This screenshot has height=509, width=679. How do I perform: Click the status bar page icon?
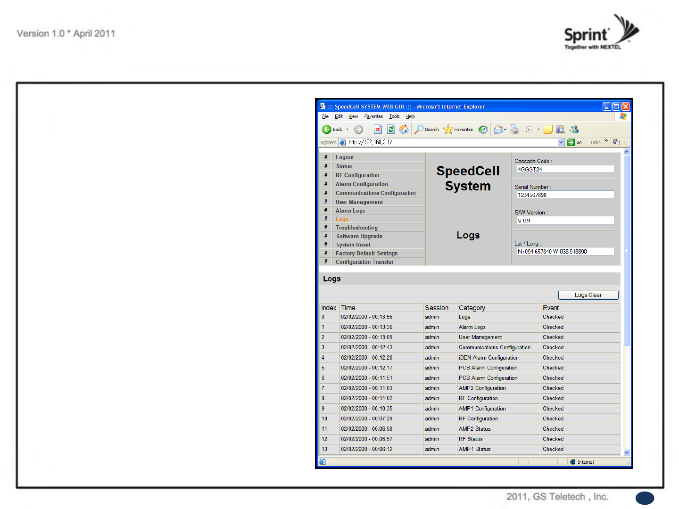click(323, 462)
